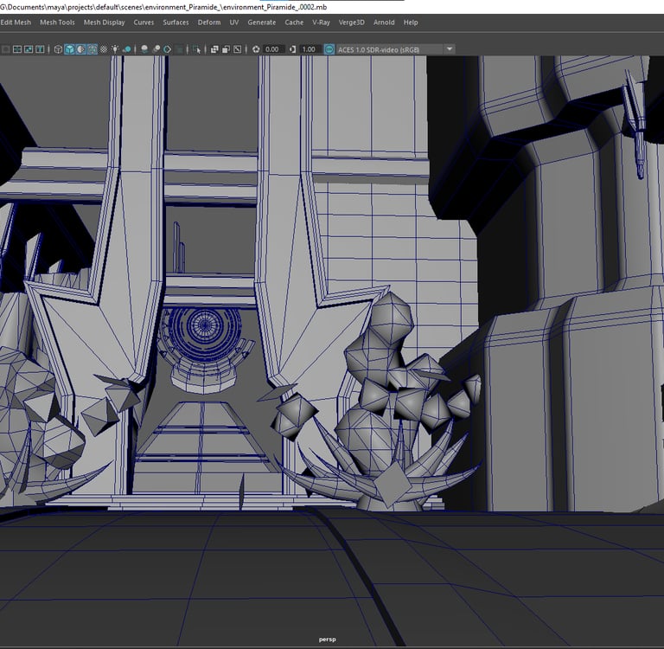This screenshot has height=649, width=664.
Task: Click the X-Ray Joints icon
Action: point(237,49)
